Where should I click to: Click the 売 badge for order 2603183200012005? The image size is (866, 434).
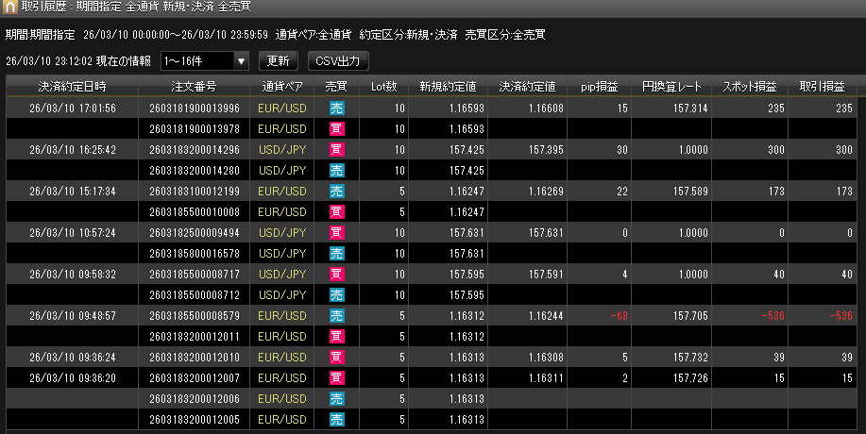[336, 419]
